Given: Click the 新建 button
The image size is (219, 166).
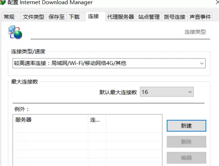Looking at the screenshot, I should [x=187, y=126].
